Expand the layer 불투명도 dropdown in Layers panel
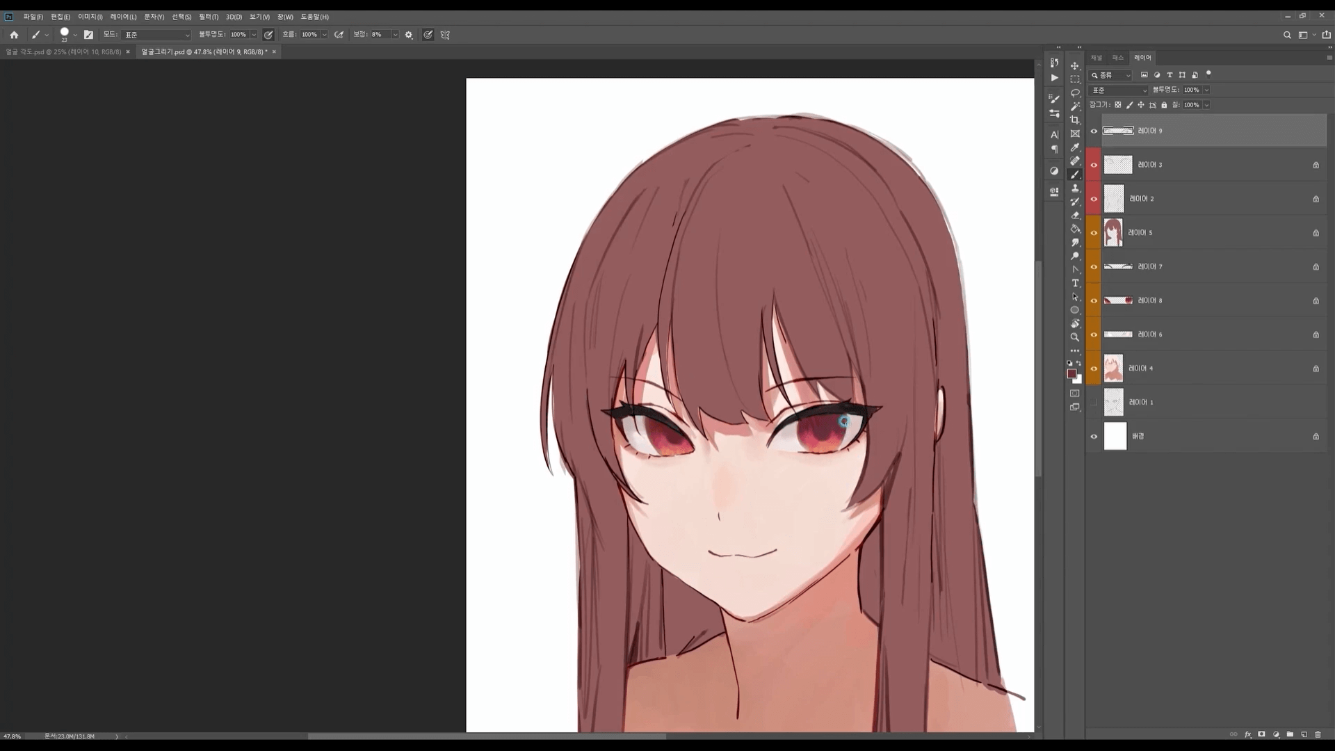Viewport: 1335px width, 751px height. click(1206, 90)
